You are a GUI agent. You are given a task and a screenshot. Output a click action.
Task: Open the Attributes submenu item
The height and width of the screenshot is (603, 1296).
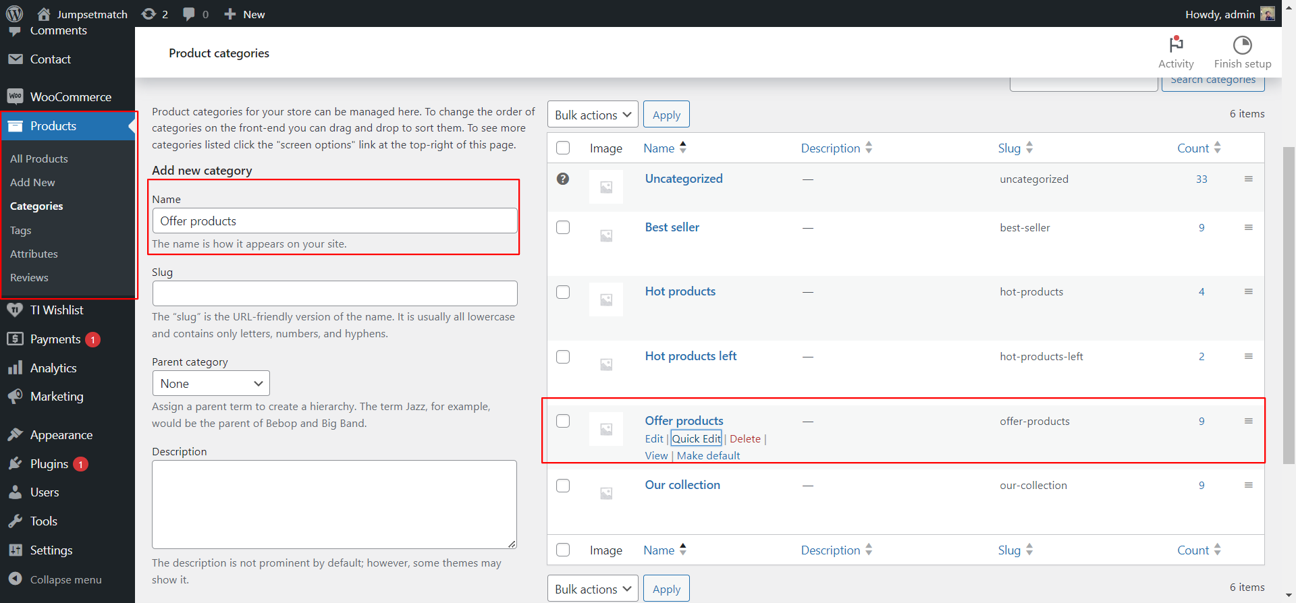click(x=34, y=254)
